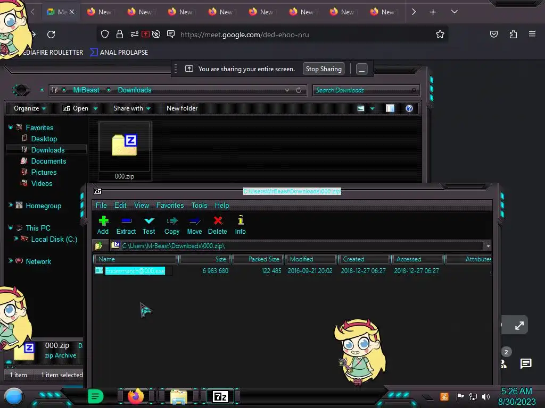
Task: Select Pictures in Favorites
Action: click(44, 172)
